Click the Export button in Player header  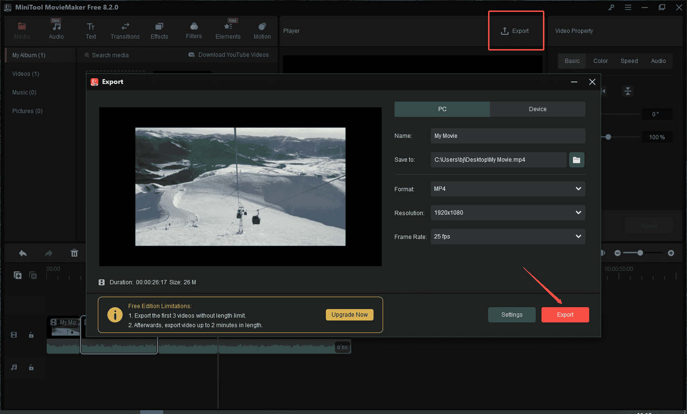click(x=515, y=31)
